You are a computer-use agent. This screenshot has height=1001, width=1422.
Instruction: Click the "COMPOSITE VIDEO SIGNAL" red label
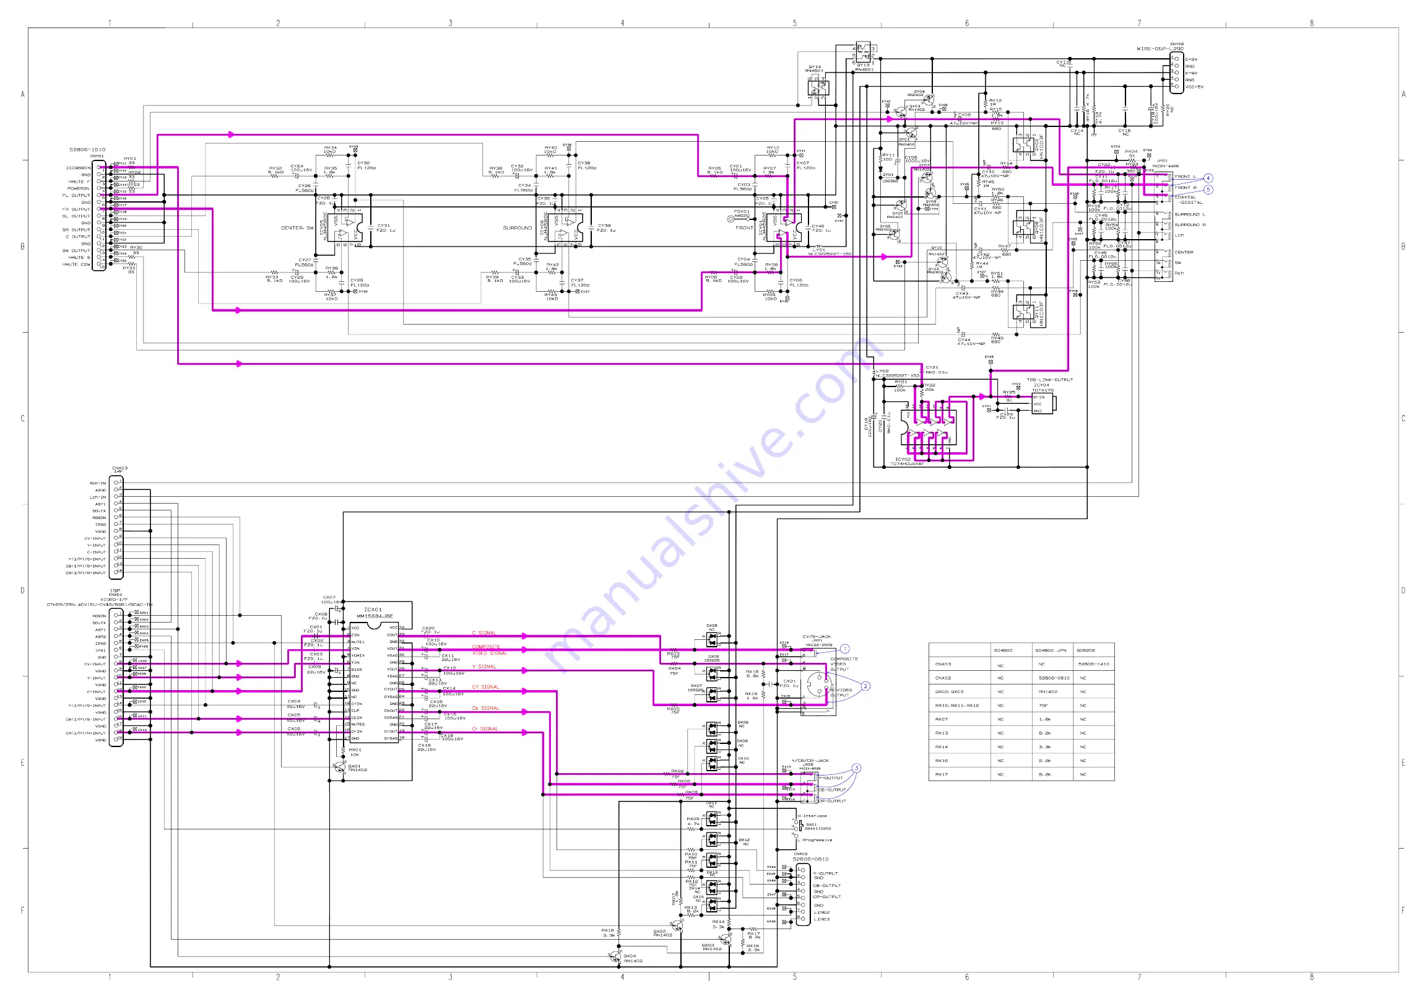point(489,650)
